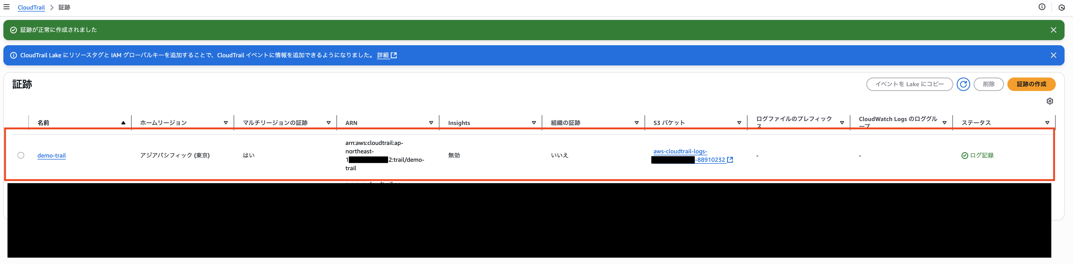Open table preferences gear icon

1050,101
